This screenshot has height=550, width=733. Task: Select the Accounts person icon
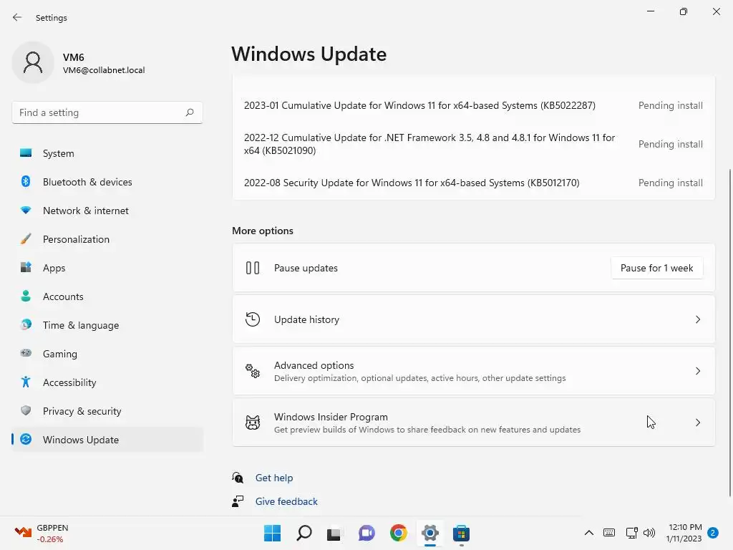click(x=26, y=296)
